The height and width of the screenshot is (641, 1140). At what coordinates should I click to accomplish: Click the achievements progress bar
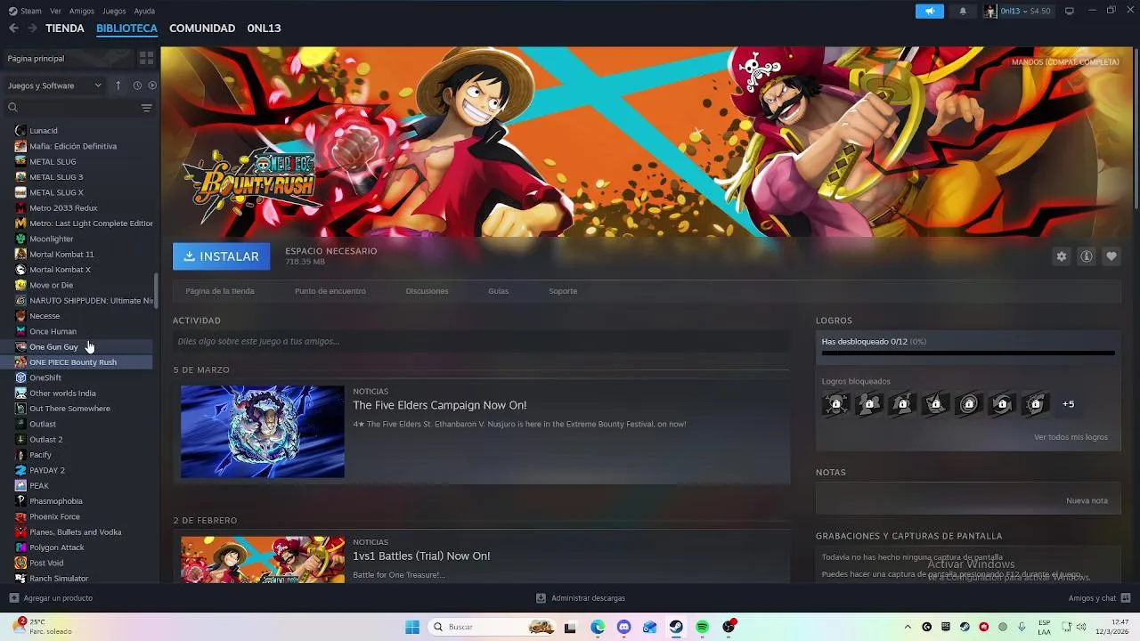pos(968,353)
